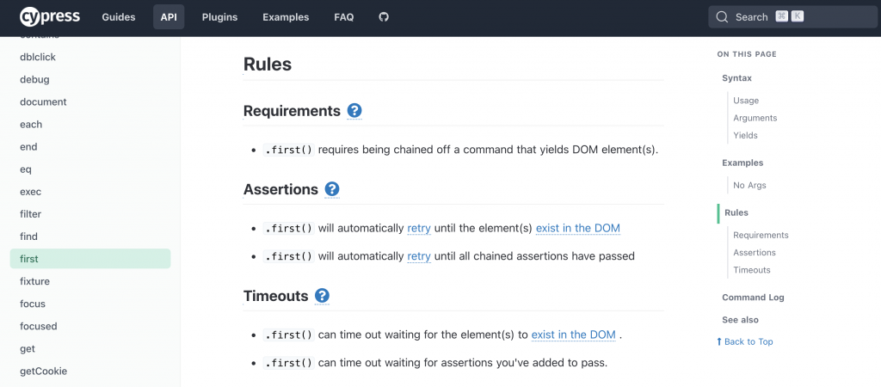This screenshot has width=881, height=387.
Task: Jump to Command Log section
Action: (x=753, y=298)
